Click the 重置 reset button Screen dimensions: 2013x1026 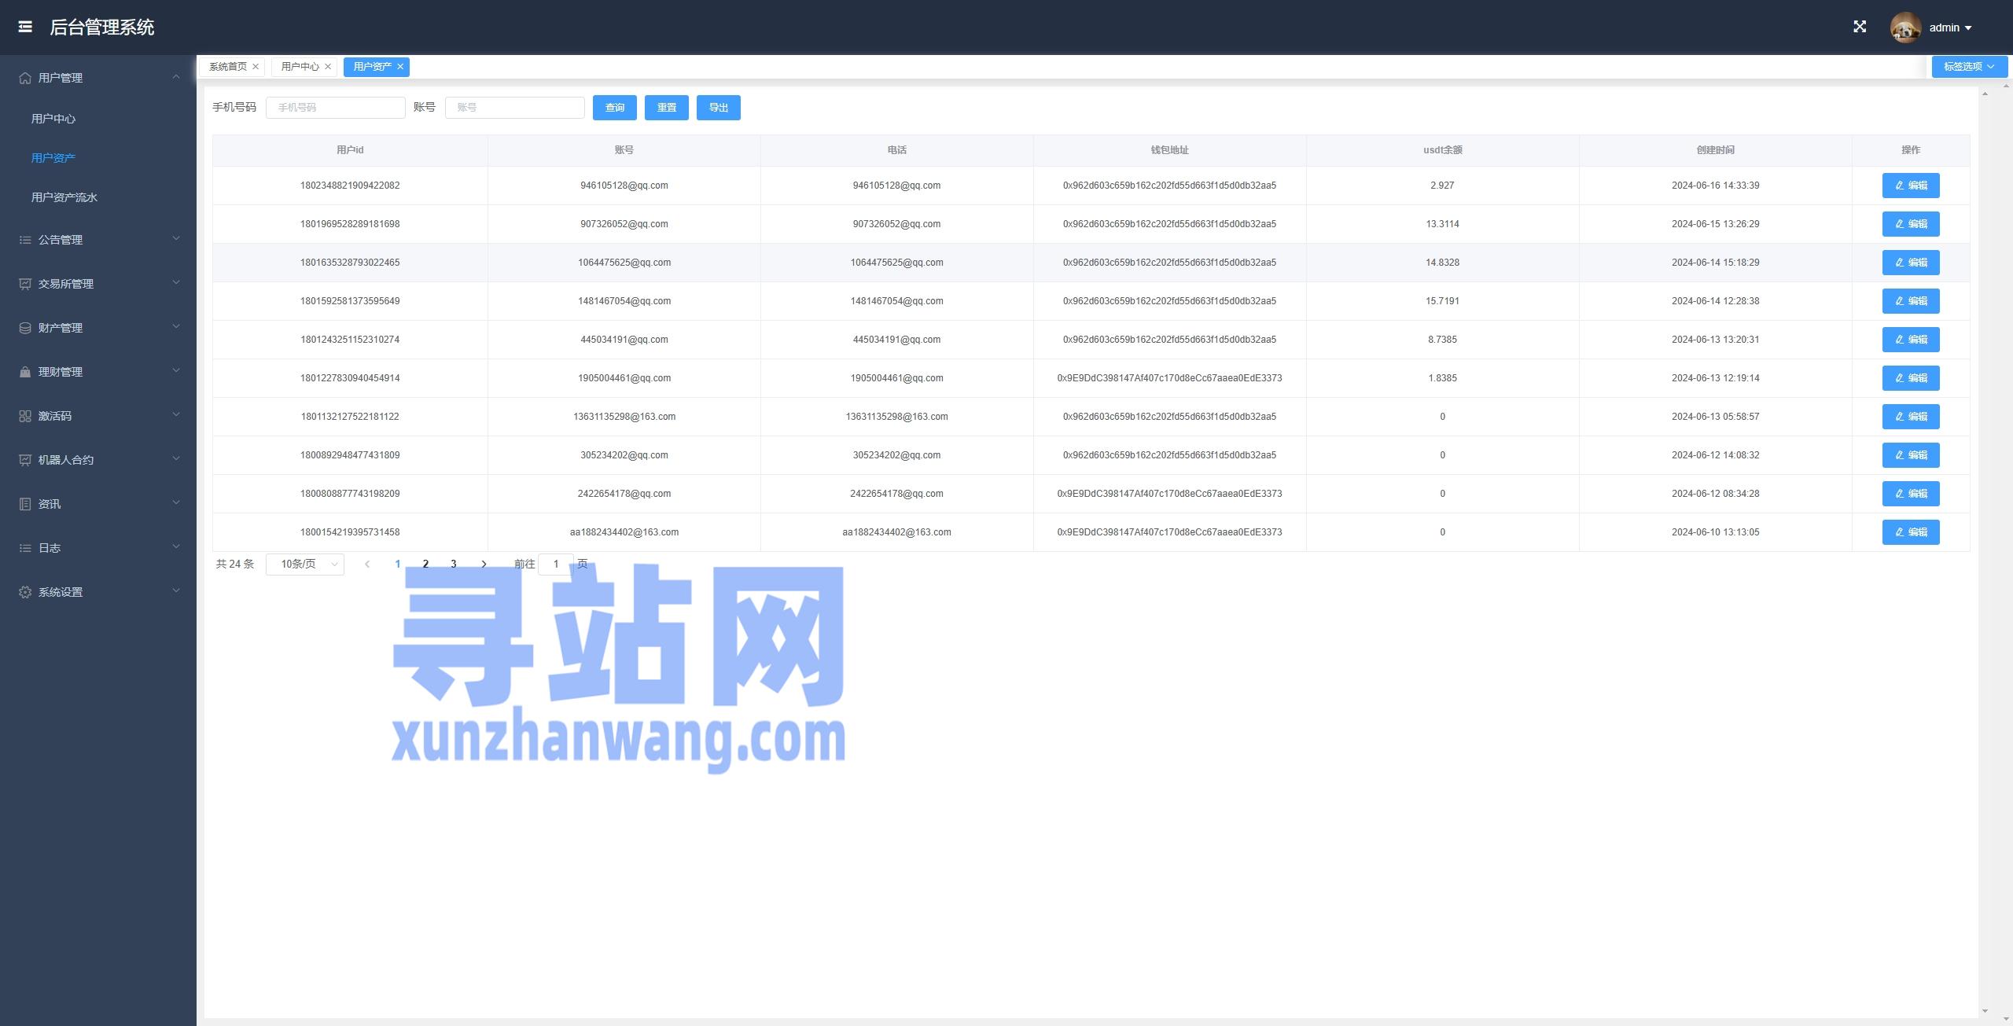[667, 108]
